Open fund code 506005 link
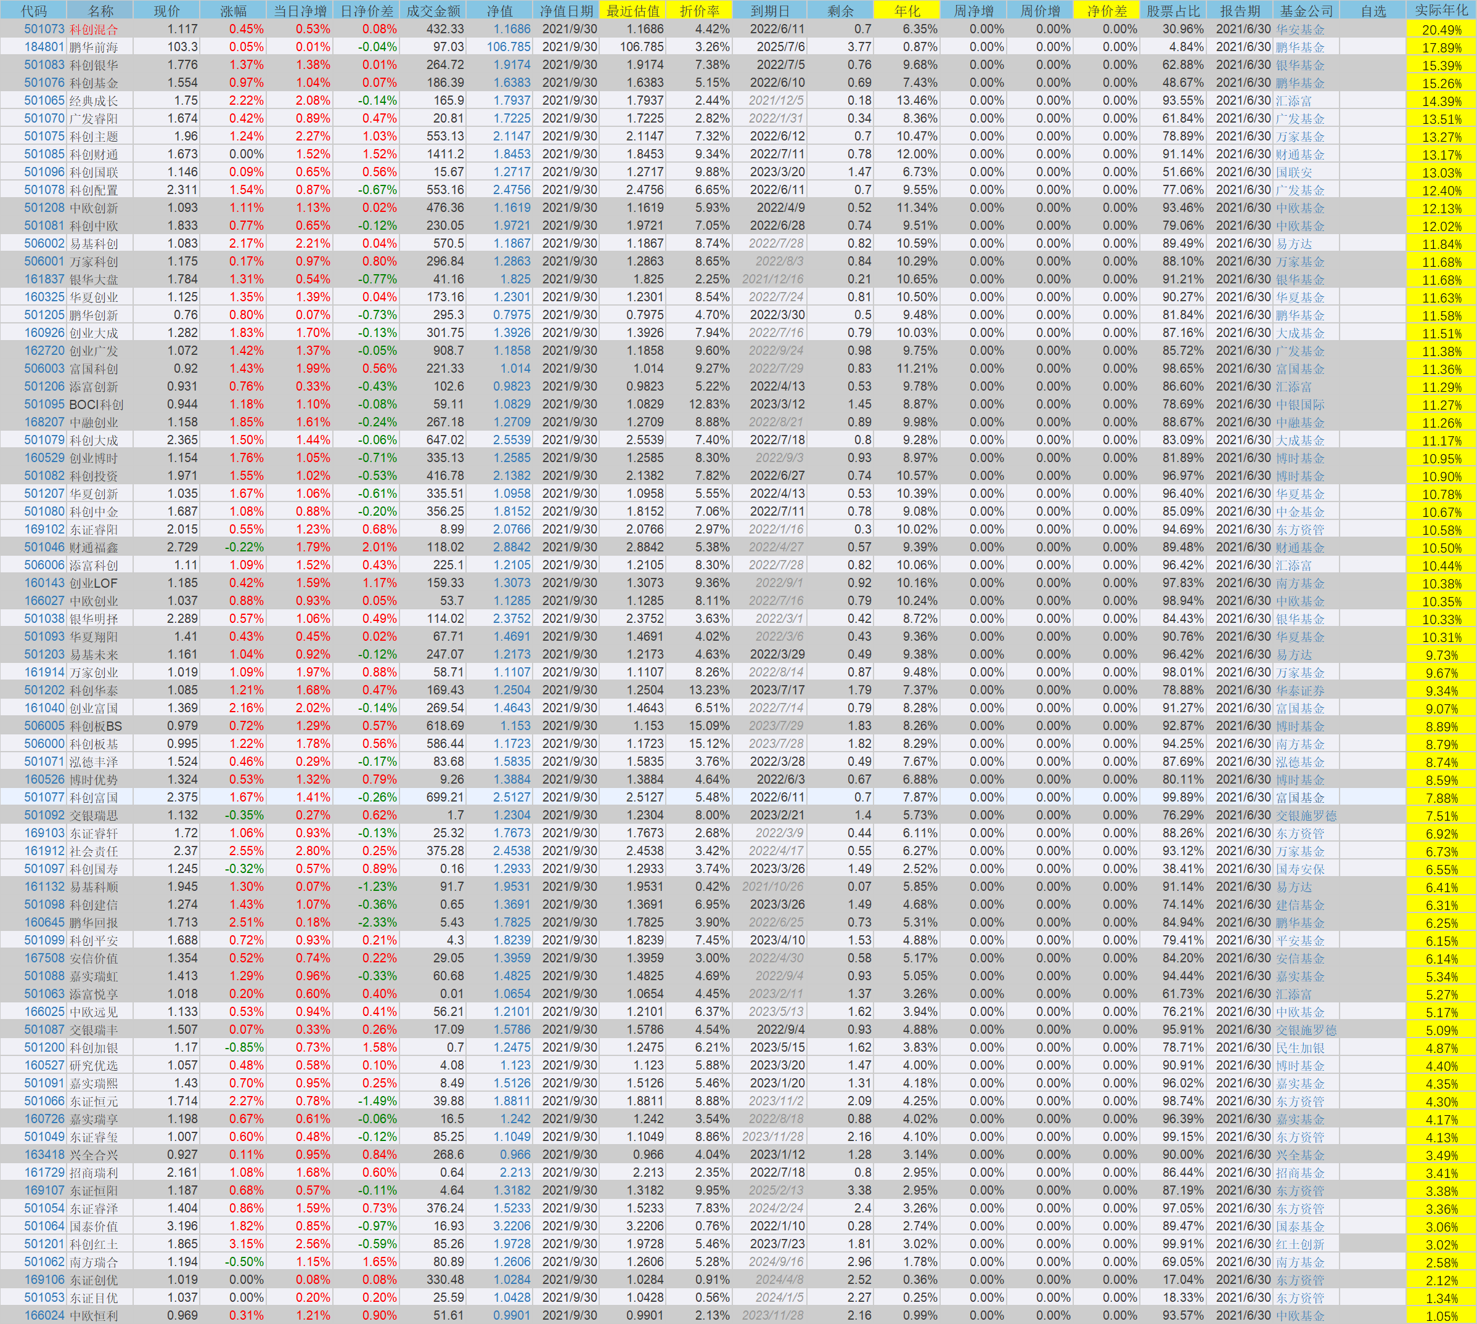 coord(44,726)
